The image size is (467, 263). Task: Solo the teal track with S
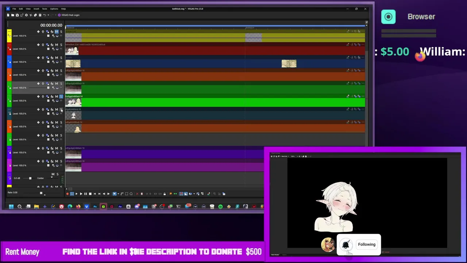pos(61,110)
